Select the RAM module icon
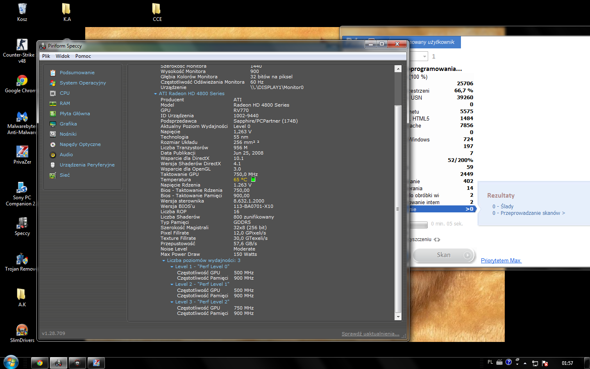This screenshot has width=590, height=369. click(52, 103)
